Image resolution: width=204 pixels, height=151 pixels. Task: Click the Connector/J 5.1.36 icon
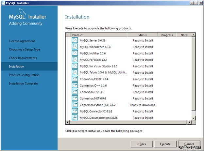pos(75,92)
